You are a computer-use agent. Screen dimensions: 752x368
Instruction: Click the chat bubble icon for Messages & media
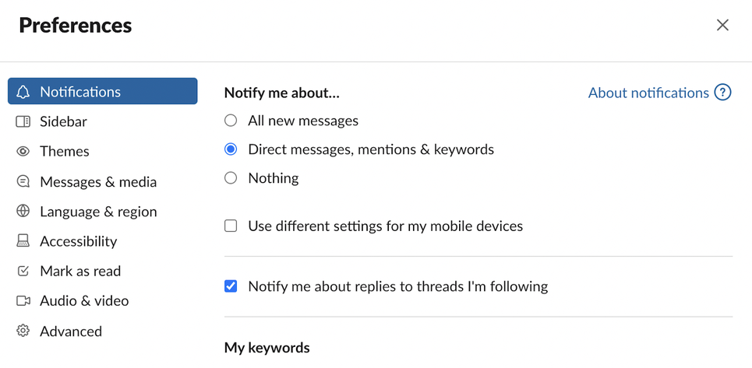pyautogui.click(x=23, y=181)
